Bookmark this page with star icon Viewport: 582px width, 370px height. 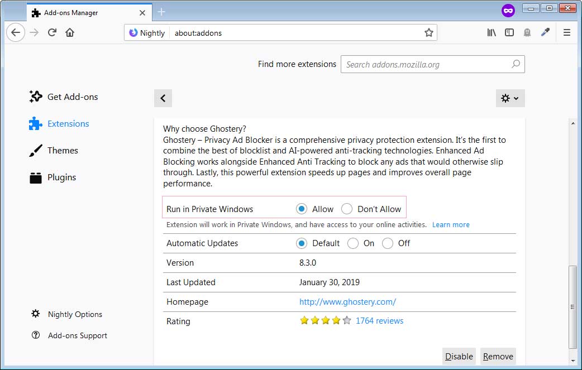(428, 33)
